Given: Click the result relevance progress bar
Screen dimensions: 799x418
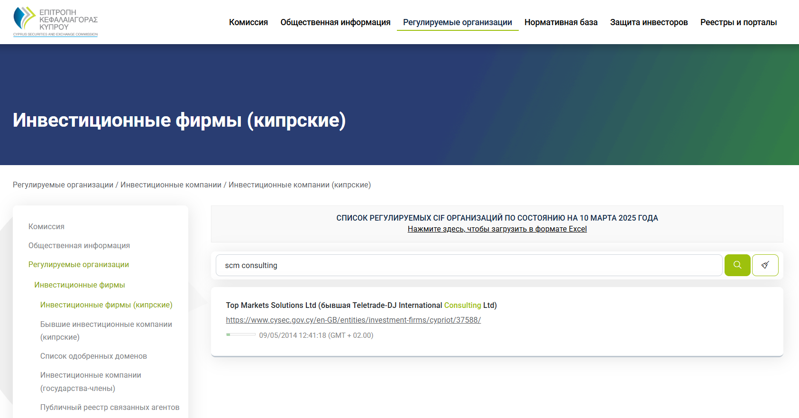Looking at the screenshot, I should [241, 335].
